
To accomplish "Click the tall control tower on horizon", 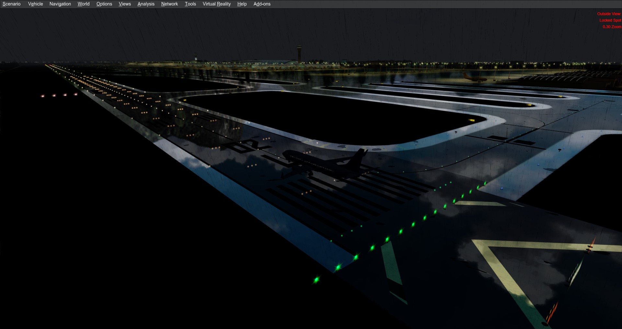I will point(299,53).
